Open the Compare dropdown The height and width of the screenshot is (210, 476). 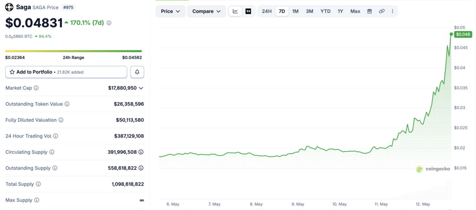tap(207, 11)
